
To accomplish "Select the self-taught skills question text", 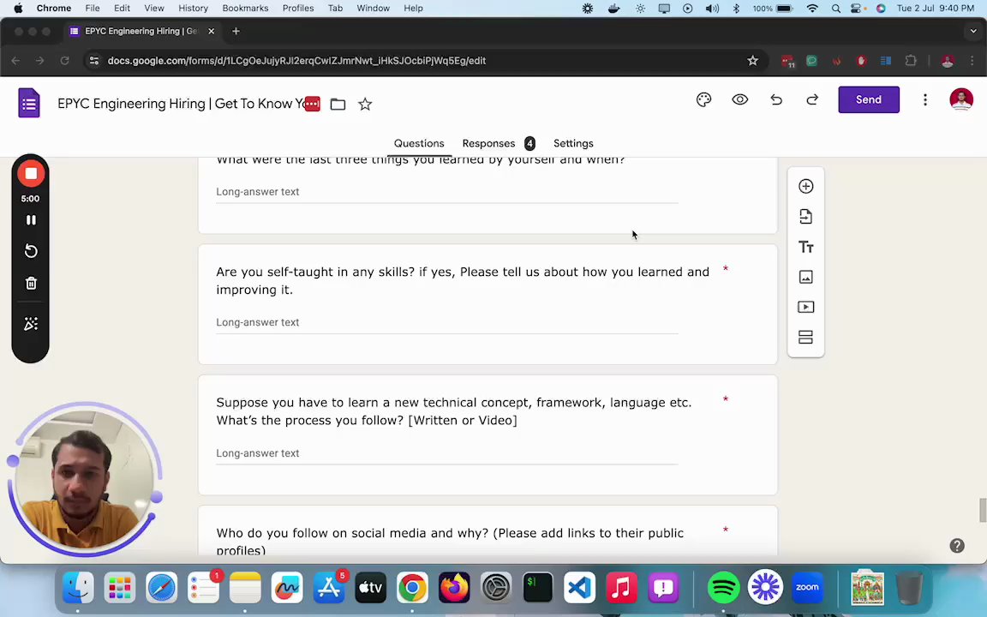I will coord(463,281).
